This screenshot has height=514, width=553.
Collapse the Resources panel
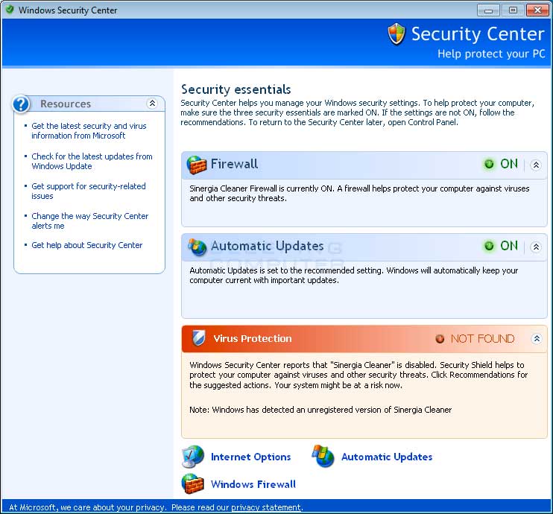(152, 104)
